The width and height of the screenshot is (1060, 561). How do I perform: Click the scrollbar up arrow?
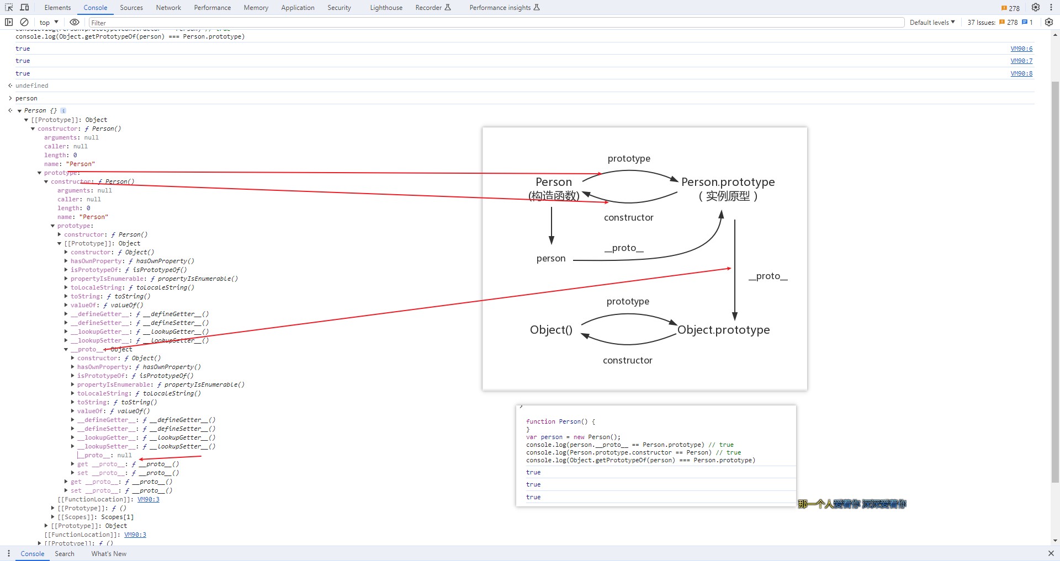[1055, 34]
